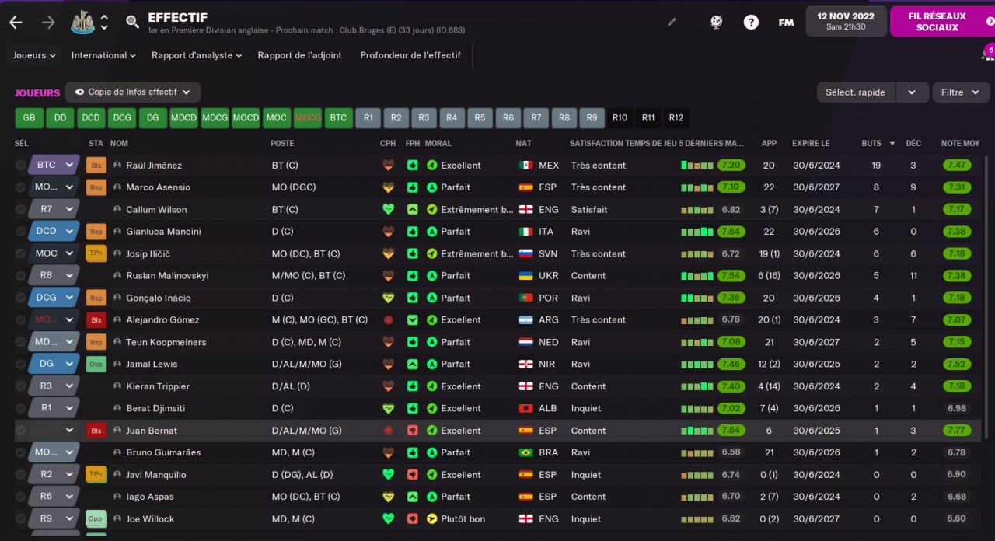The width and height of the screenshot is (995, 541).
Task: Open the Joueurs dropdown menu
Action: pos(34,55)
